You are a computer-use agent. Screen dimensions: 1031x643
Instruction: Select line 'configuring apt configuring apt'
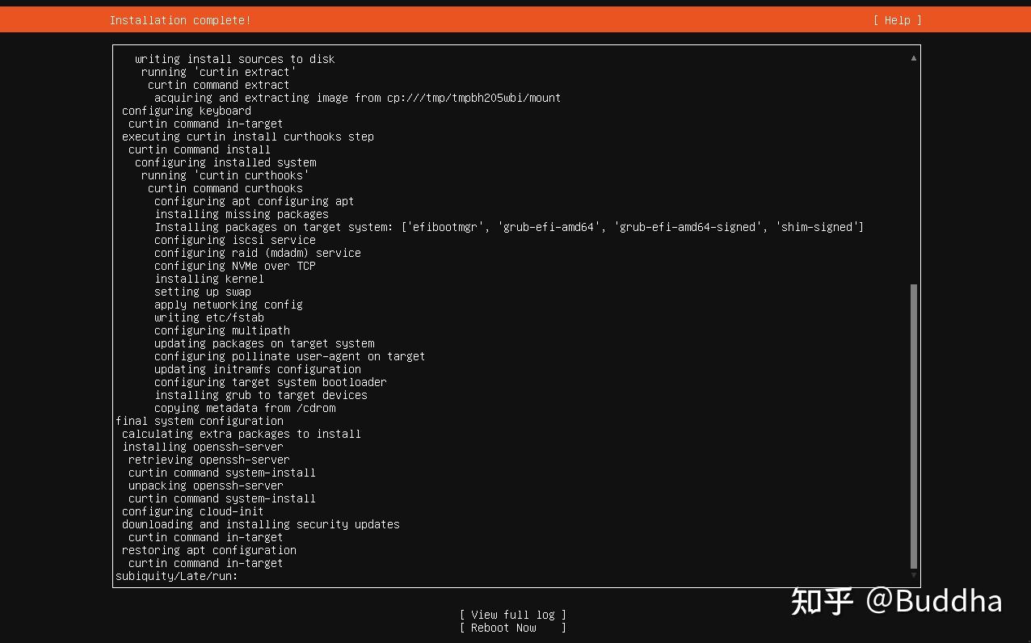tap(255, 201)
